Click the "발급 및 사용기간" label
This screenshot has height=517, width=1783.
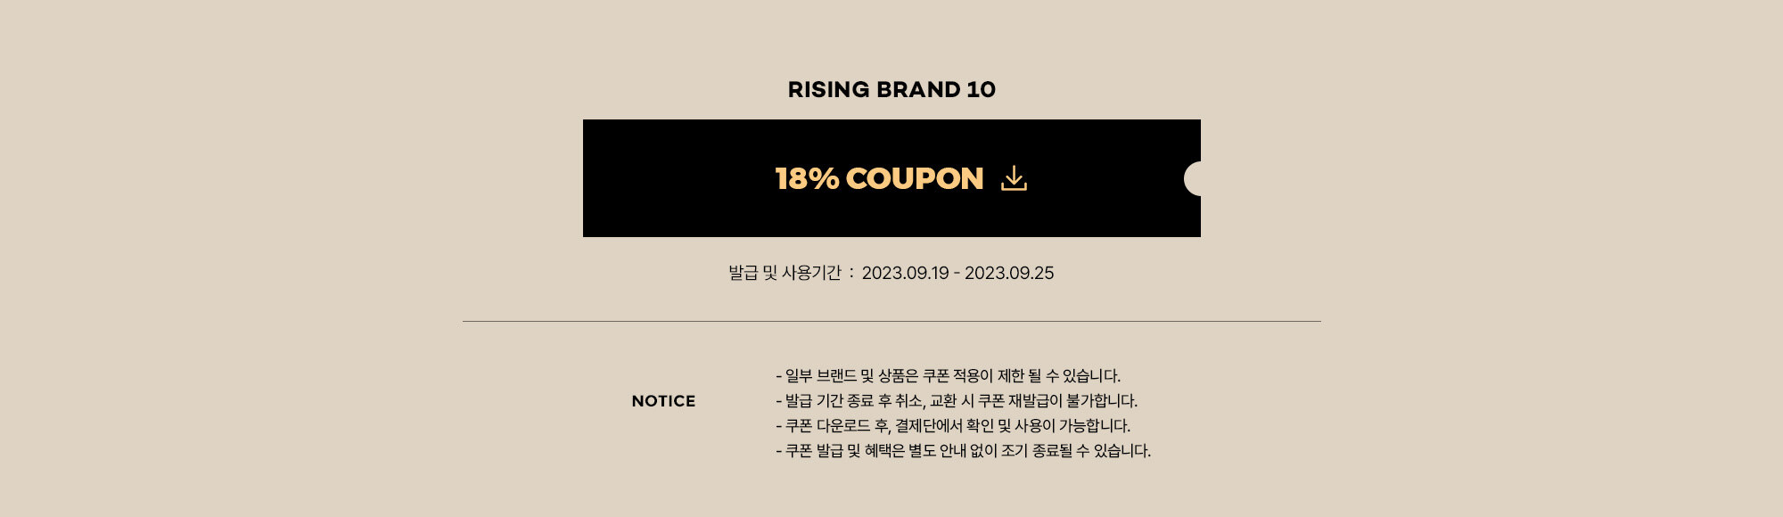pos(785,273)
